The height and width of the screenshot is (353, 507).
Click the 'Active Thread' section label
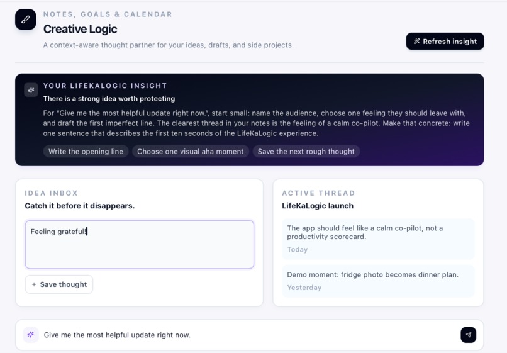(x=318, y=193)
